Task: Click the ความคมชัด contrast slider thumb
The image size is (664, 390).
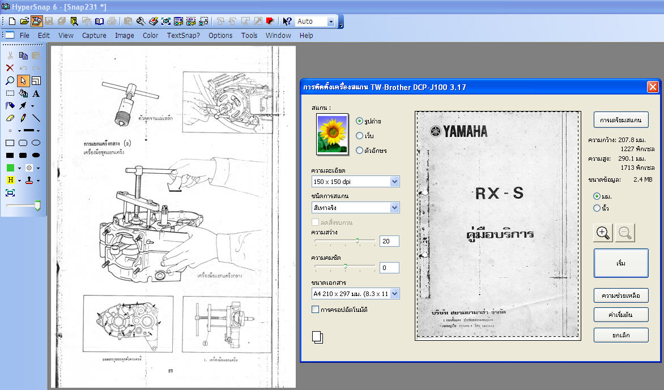Action: [345, 267]
